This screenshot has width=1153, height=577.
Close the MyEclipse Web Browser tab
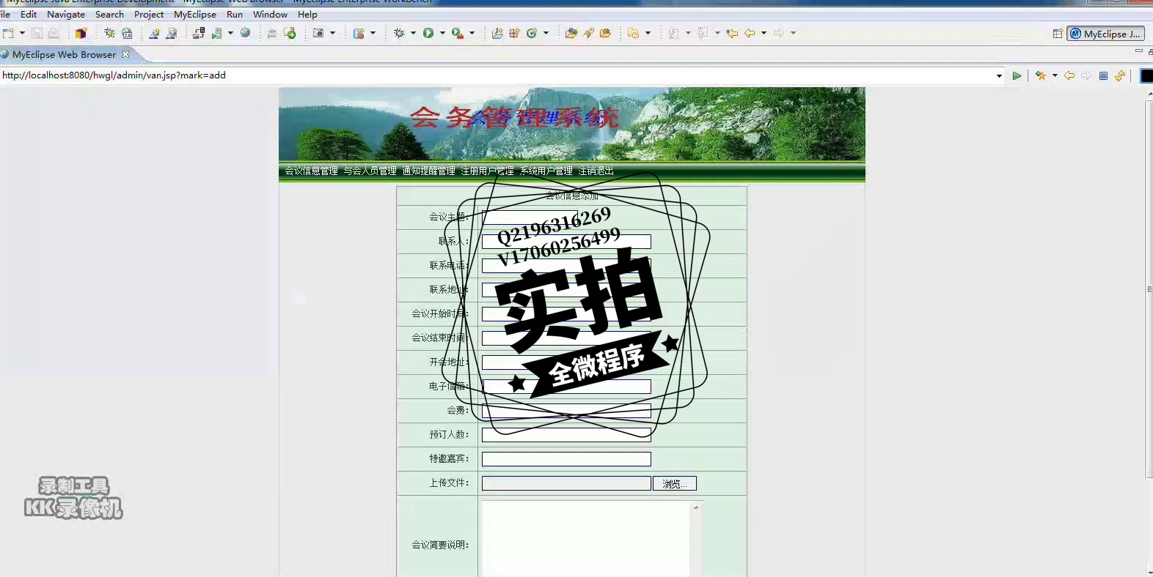point(125,54)
